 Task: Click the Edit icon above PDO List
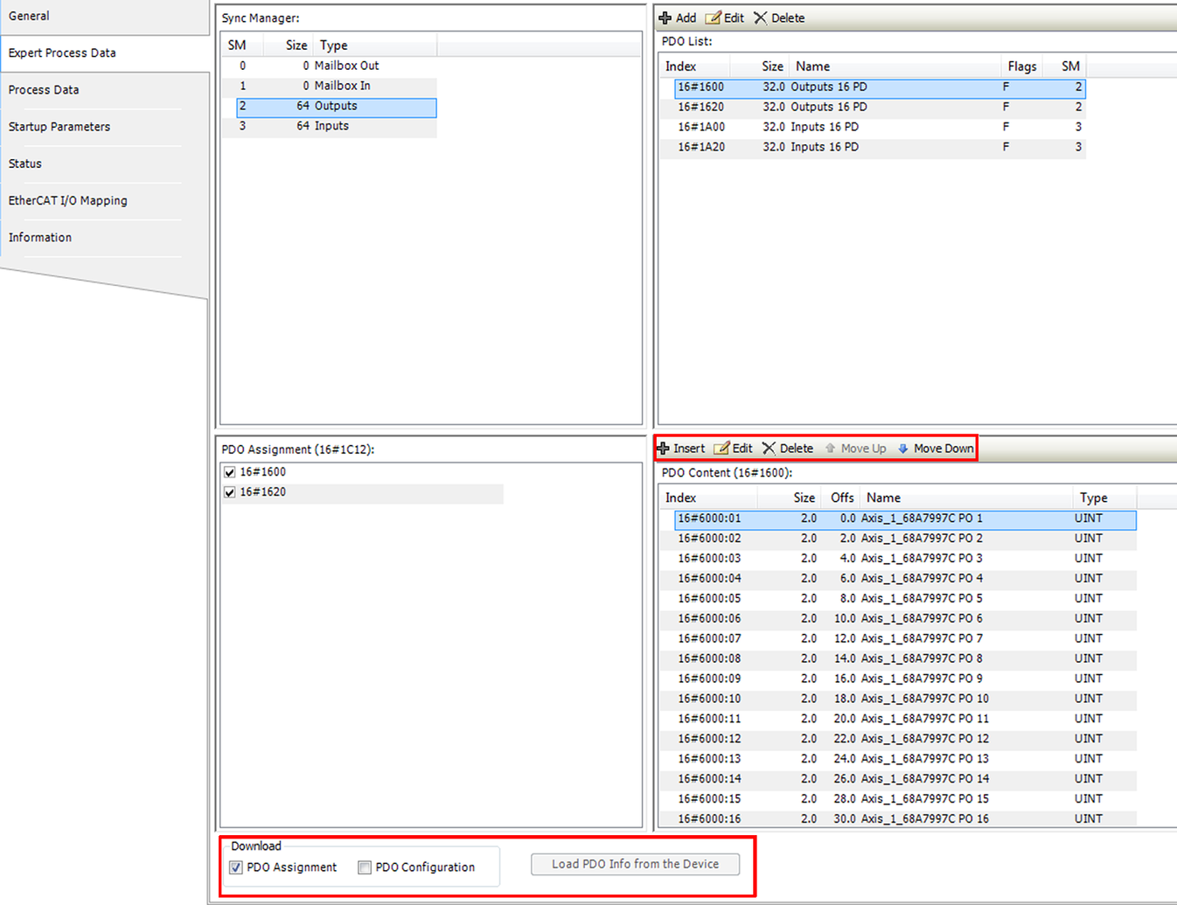point(714,18)
